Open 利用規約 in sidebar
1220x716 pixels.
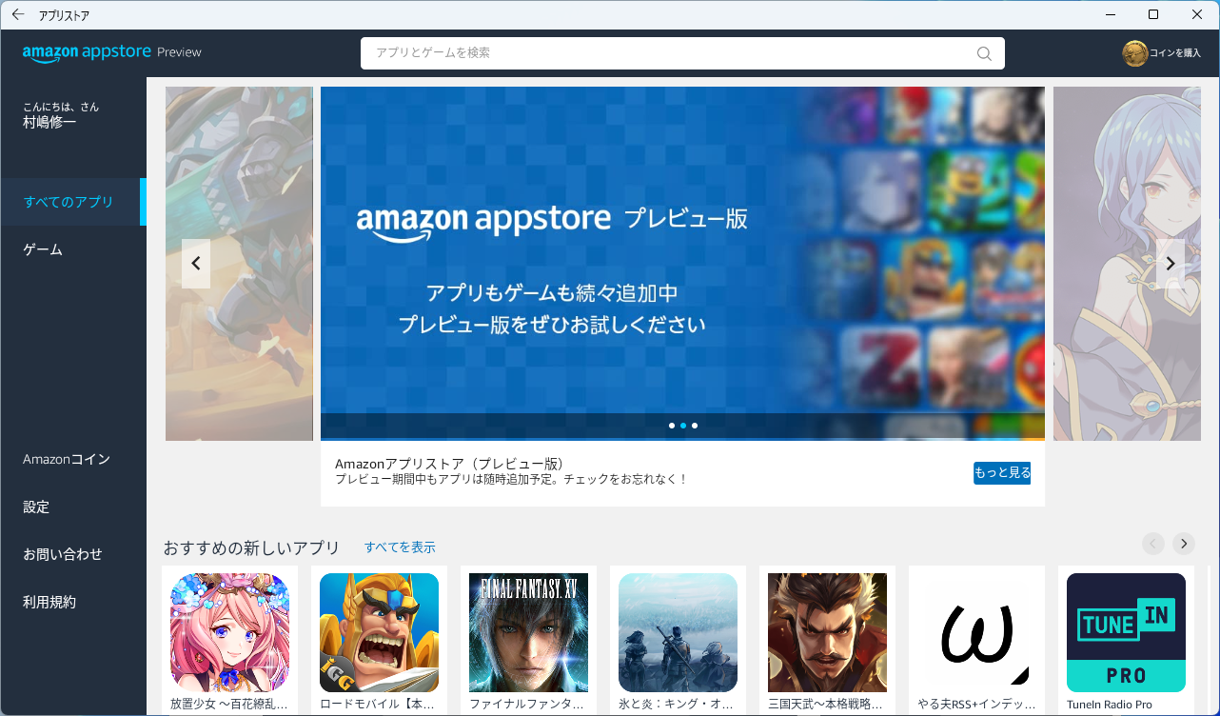pos(73,602)
